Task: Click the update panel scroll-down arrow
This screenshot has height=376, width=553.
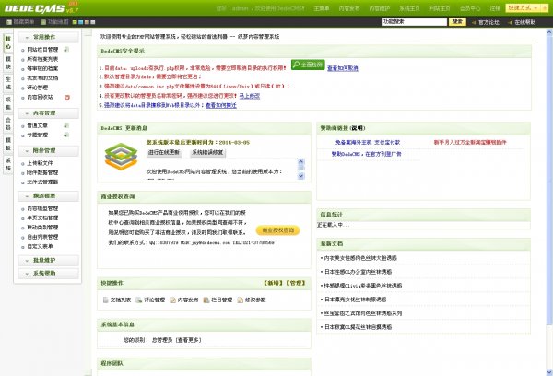Action: (x=300, y=176)
